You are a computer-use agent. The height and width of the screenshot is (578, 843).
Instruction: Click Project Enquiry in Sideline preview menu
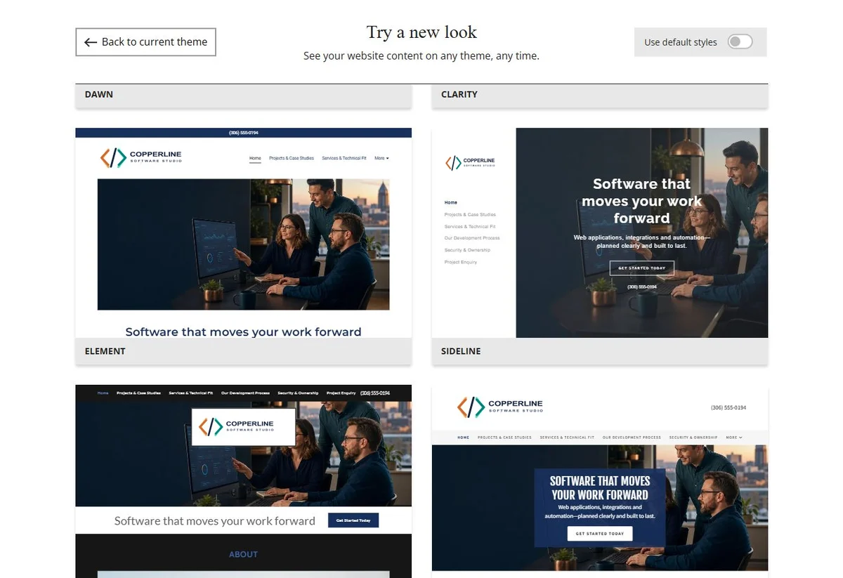click(x=461, y=262)
